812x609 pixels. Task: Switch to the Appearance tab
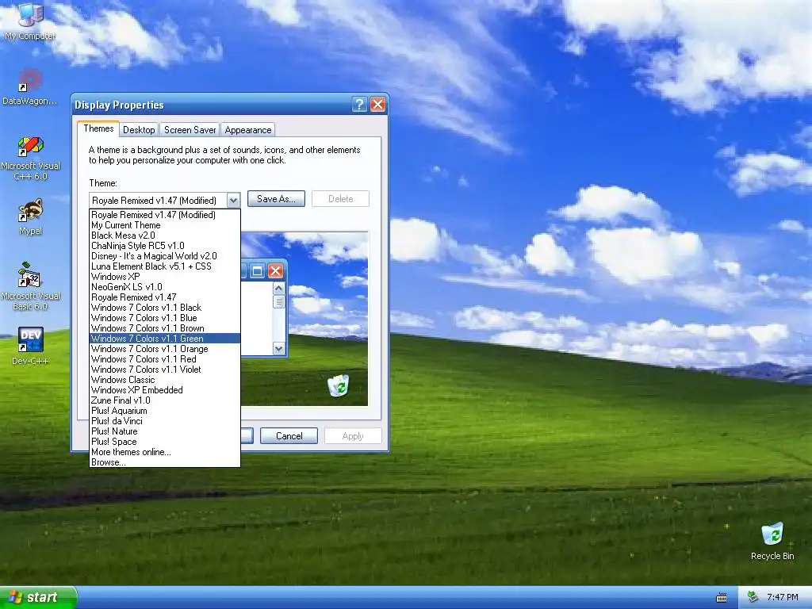(x=248, y=130)
